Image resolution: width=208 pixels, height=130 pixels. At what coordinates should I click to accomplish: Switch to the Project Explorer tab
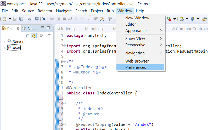click(8, 29)
